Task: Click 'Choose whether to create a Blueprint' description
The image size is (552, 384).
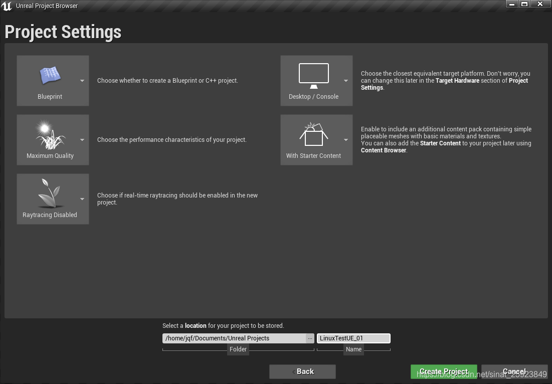Action: click(167, 81)
